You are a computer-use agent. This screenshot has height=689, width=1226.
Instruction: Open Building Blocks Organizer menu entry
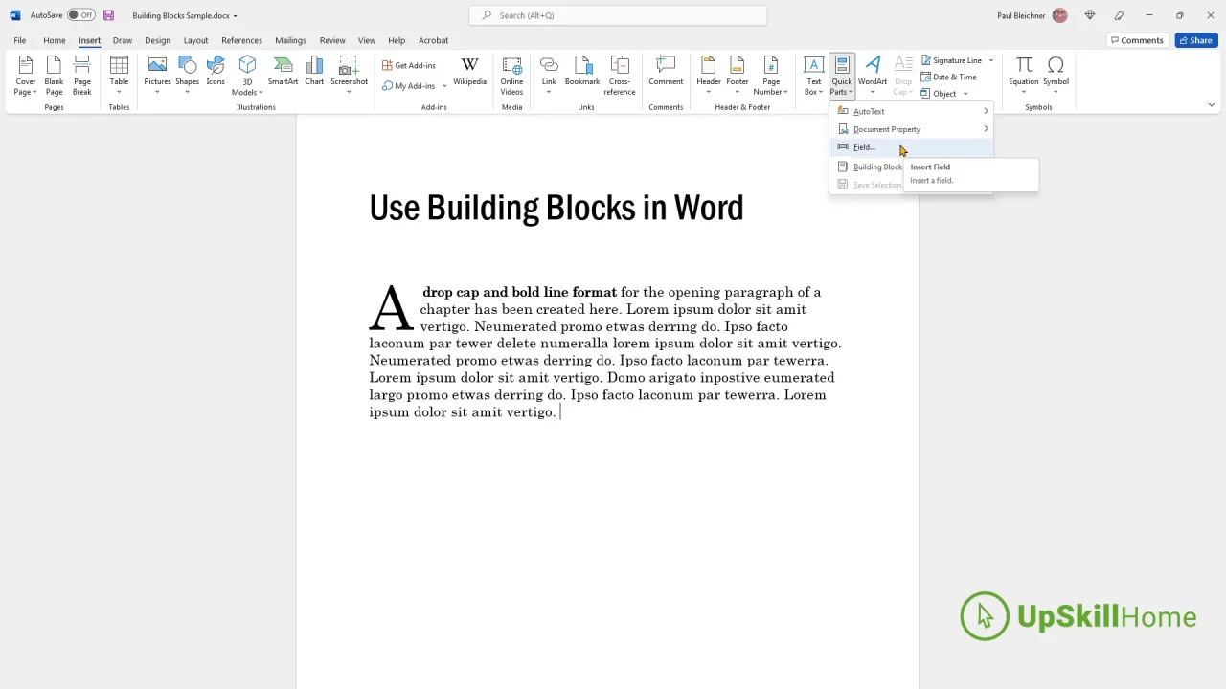[x=867, y=167]
